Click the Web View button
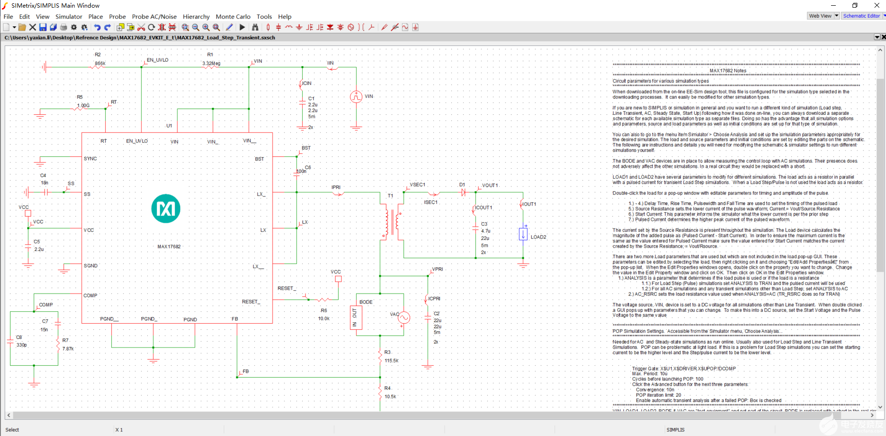 (820, 16)
